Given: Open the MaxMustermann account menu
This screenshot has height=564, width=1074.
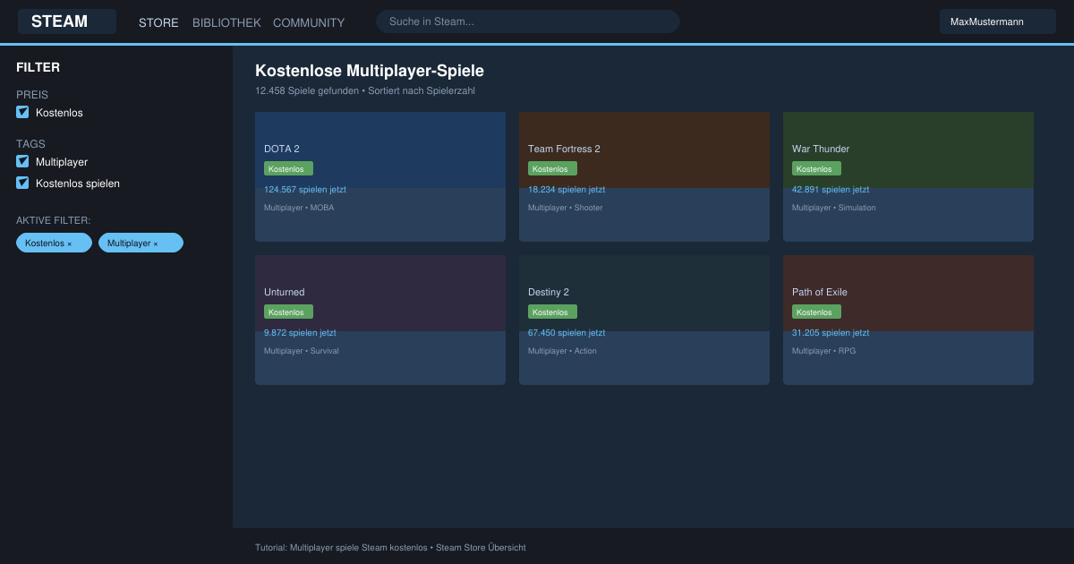Looking at the screenshot, I should (x=998, y=21).
